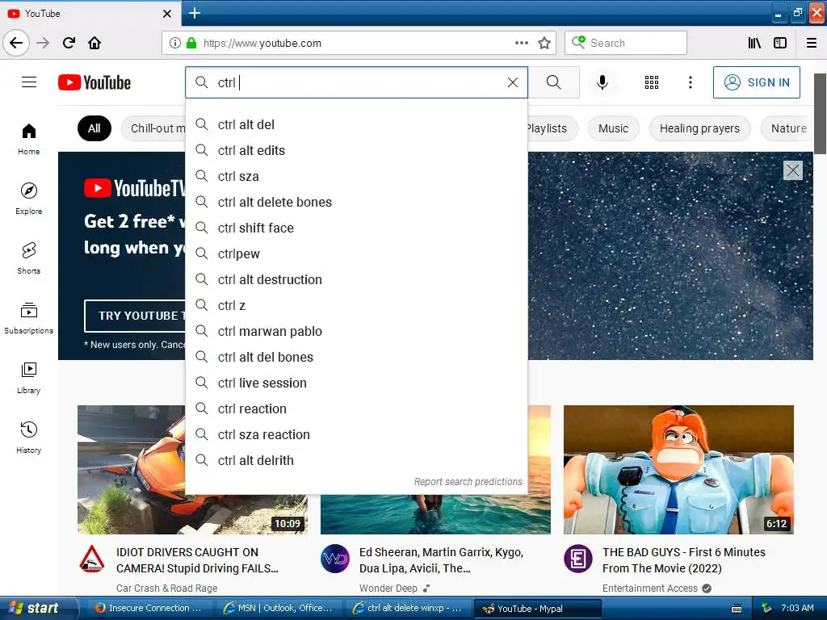Go back to the previous browser page
This screenshot has width=827, height=620.
click(x=16, y=43)
